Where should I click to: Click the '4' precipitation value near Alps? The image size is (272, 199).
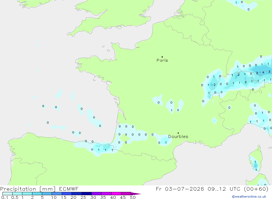[x=263, y=72]
